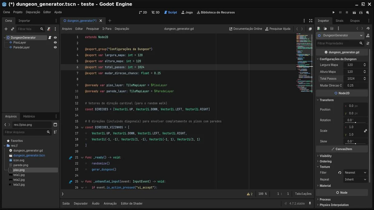
Task: Open the Biblioteca de Recursos workspace
Action: pos(216,12)
